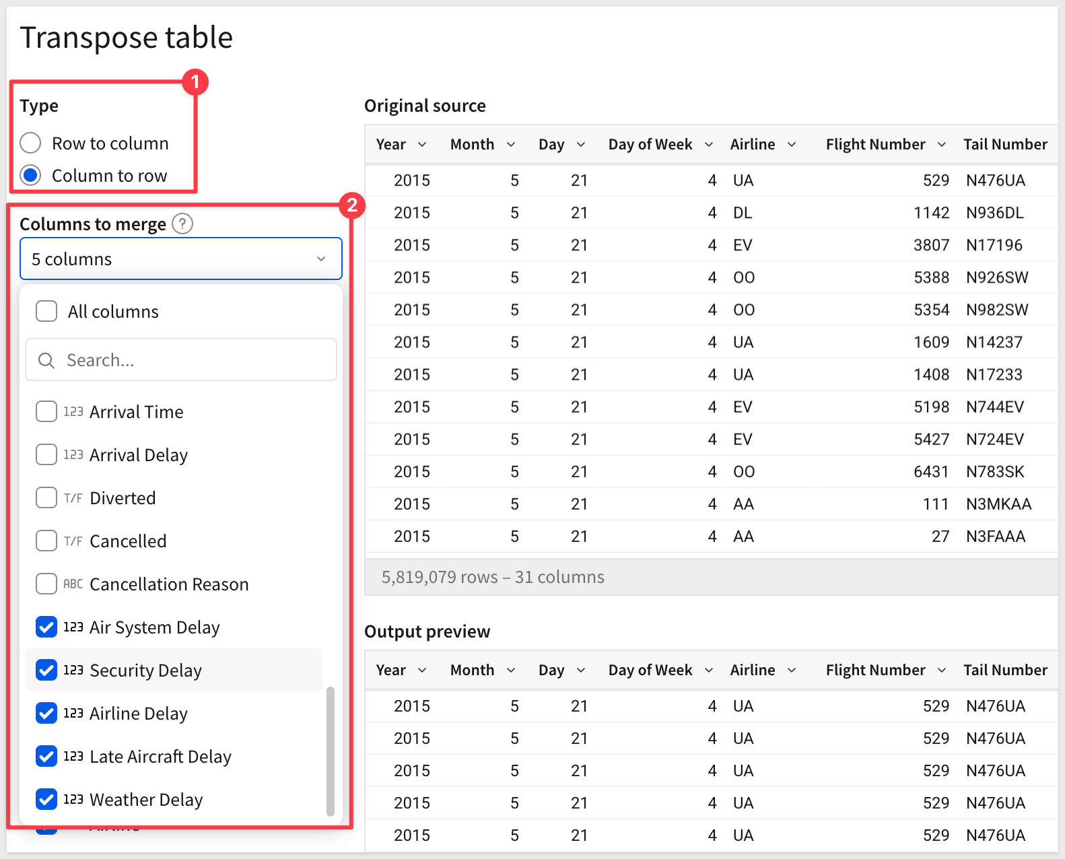Click the number type icon beside Weather Delay

tap(73, 800)
